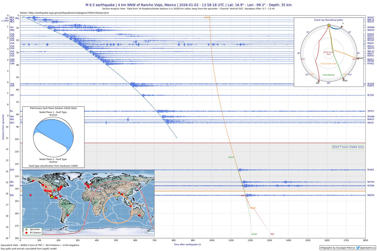Click the HND country code label
This screenshot has width=377, height=251.
tap(12, 30)
